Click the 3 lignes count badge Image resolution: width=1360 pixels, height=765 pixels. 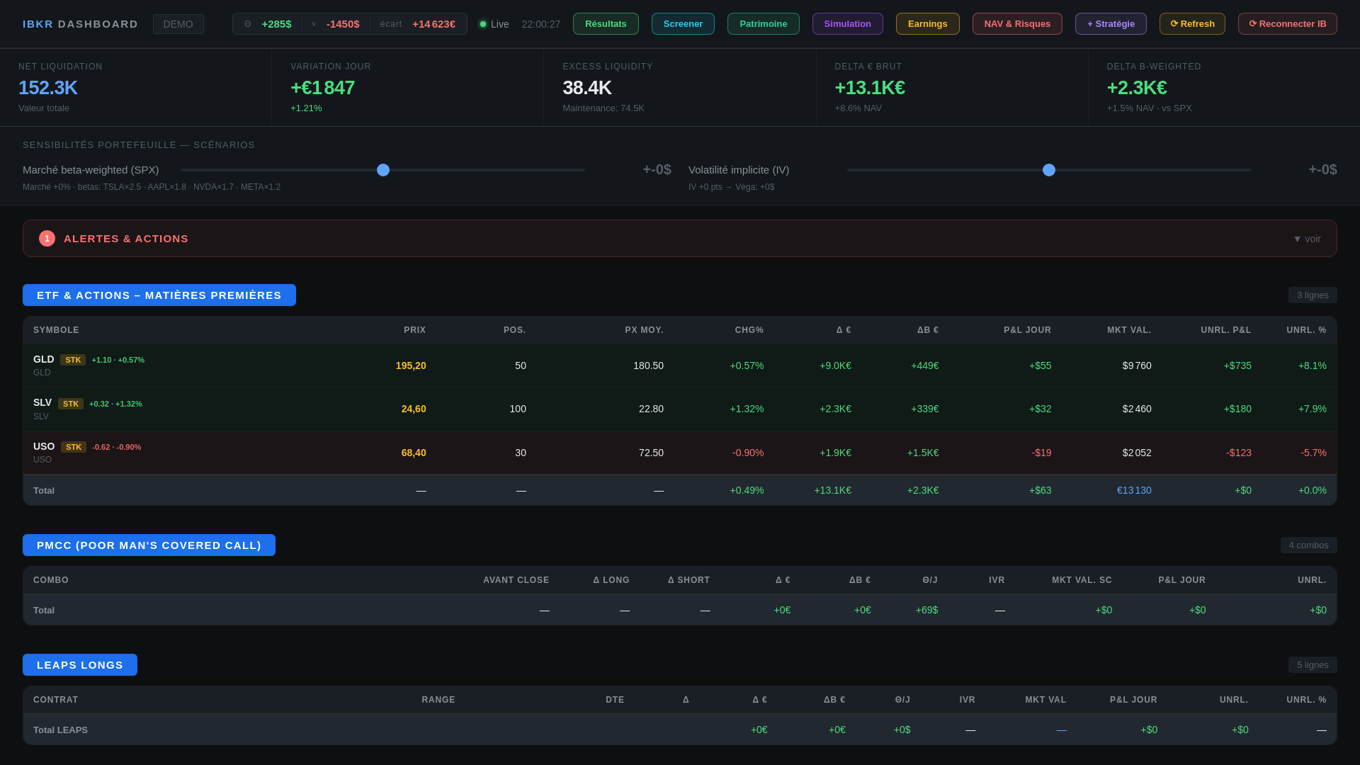[1313, 295]
